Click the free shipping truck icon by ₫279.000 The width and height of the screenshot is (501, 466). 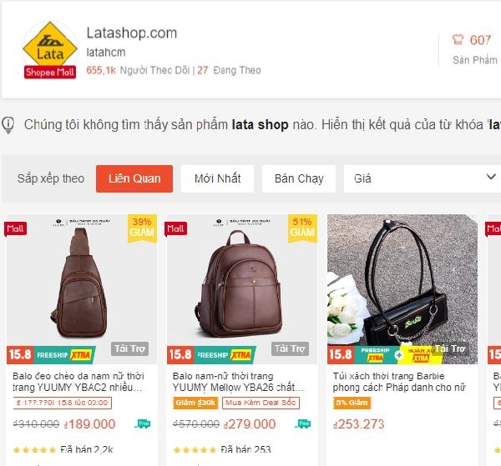click(x=303, y=423)
